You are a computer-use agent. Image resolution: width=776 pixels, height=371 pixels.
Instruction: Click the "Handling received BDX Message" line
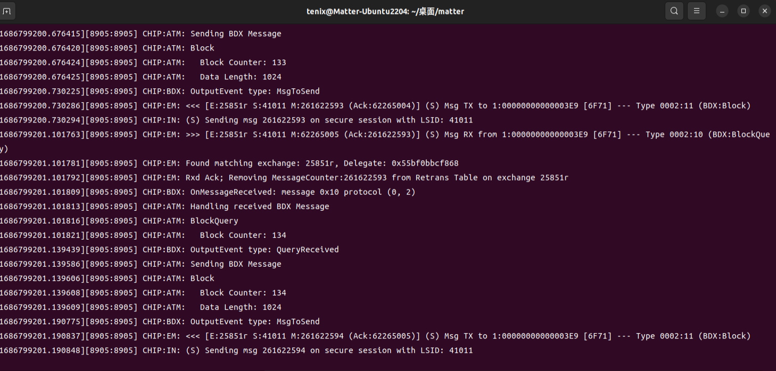tap(259, 206)
